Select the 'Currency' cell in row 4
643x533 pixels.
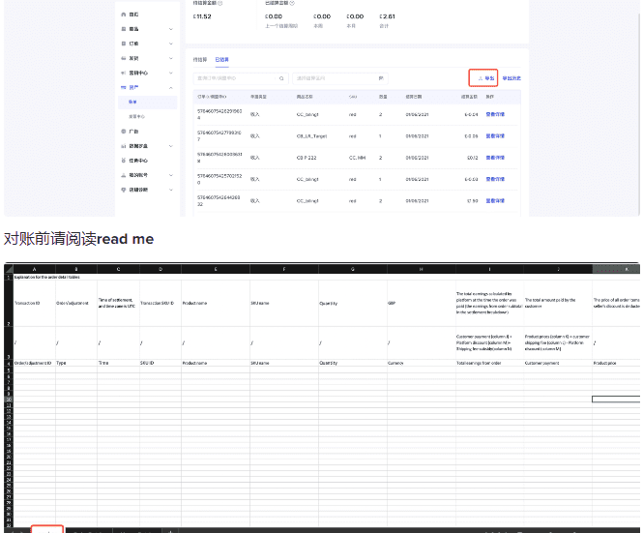422,363
